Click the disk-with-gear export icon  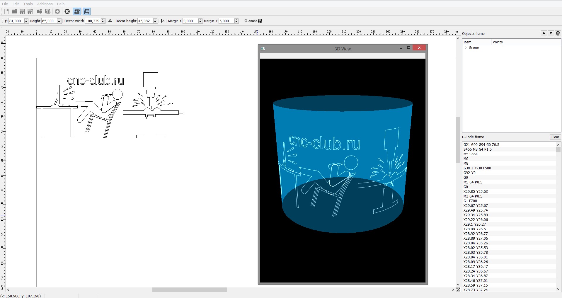point(48,11)
